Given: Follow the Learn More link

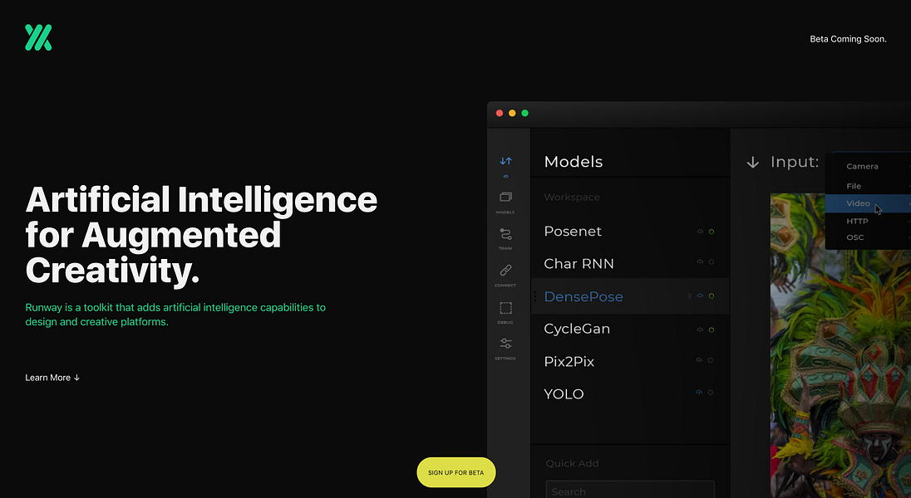Looking at the screenshot, I should [52, 378].
